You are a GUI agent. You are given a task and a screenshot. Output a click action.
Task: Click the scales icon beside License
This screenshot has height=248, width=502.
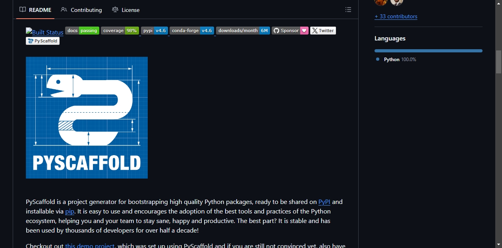pyautogui.click(x=115, y=10)
